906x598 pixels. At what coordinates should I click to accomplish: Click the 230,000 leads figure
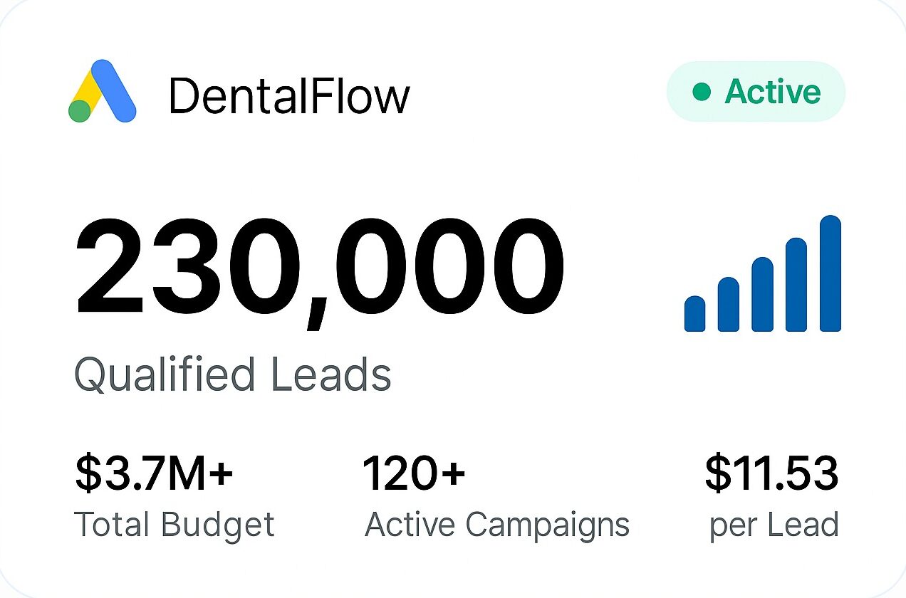pos(320,269)
